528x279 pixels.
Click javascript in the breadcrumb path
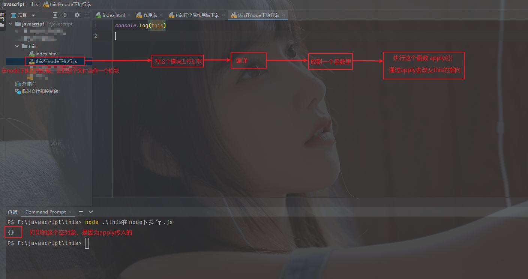13,4
